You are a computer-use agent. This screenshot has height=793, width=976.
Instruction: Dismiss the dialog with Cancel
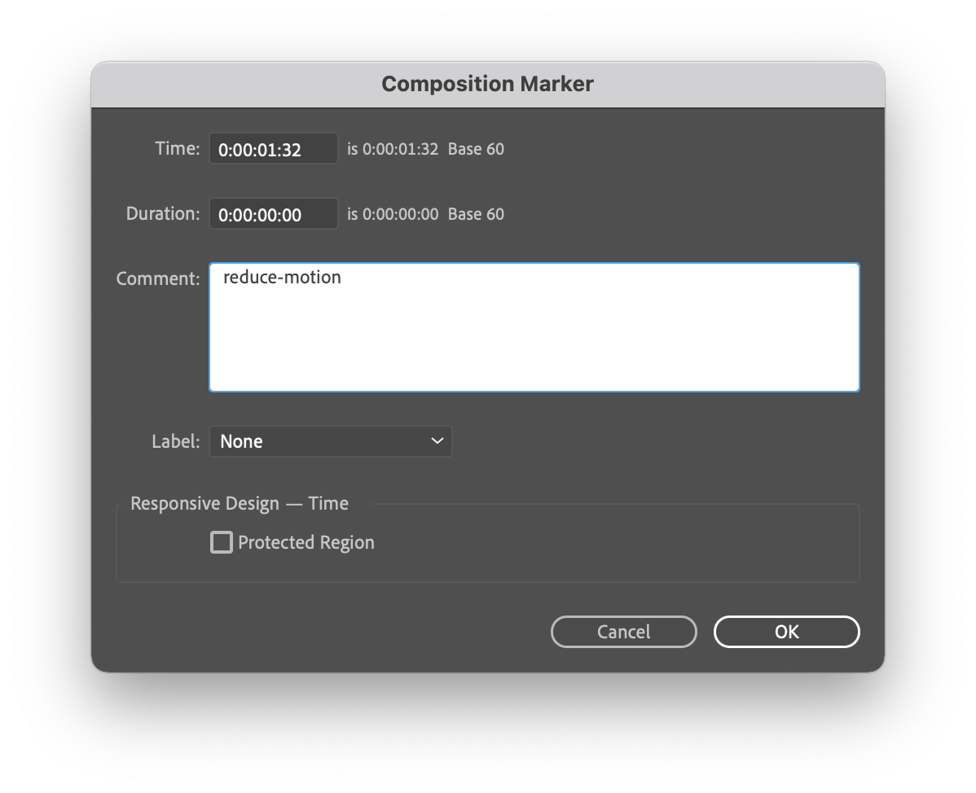point(623,632)
